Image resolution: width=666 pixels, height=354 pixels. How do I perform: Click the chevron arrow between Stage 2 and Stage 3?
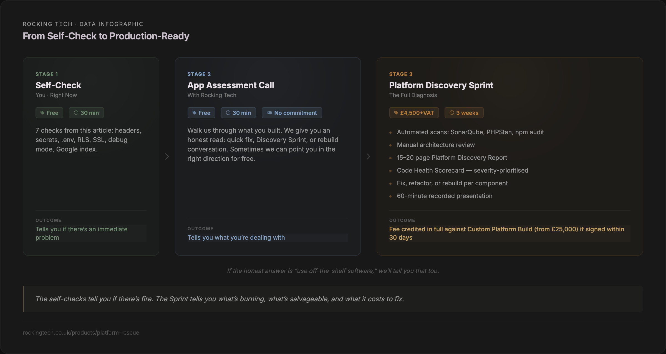[x=368, y=156]
